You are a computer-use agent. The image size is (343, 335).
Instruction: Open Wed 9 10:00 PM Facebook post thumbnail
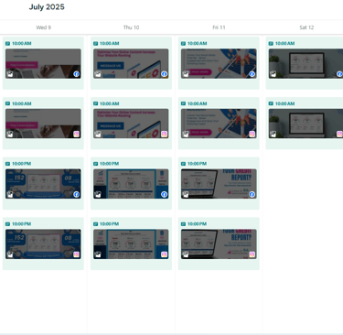[43, 184]
